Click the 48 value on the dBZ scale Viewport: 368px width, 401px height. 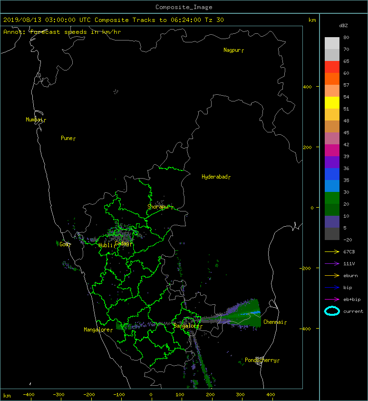click(346, 120)
